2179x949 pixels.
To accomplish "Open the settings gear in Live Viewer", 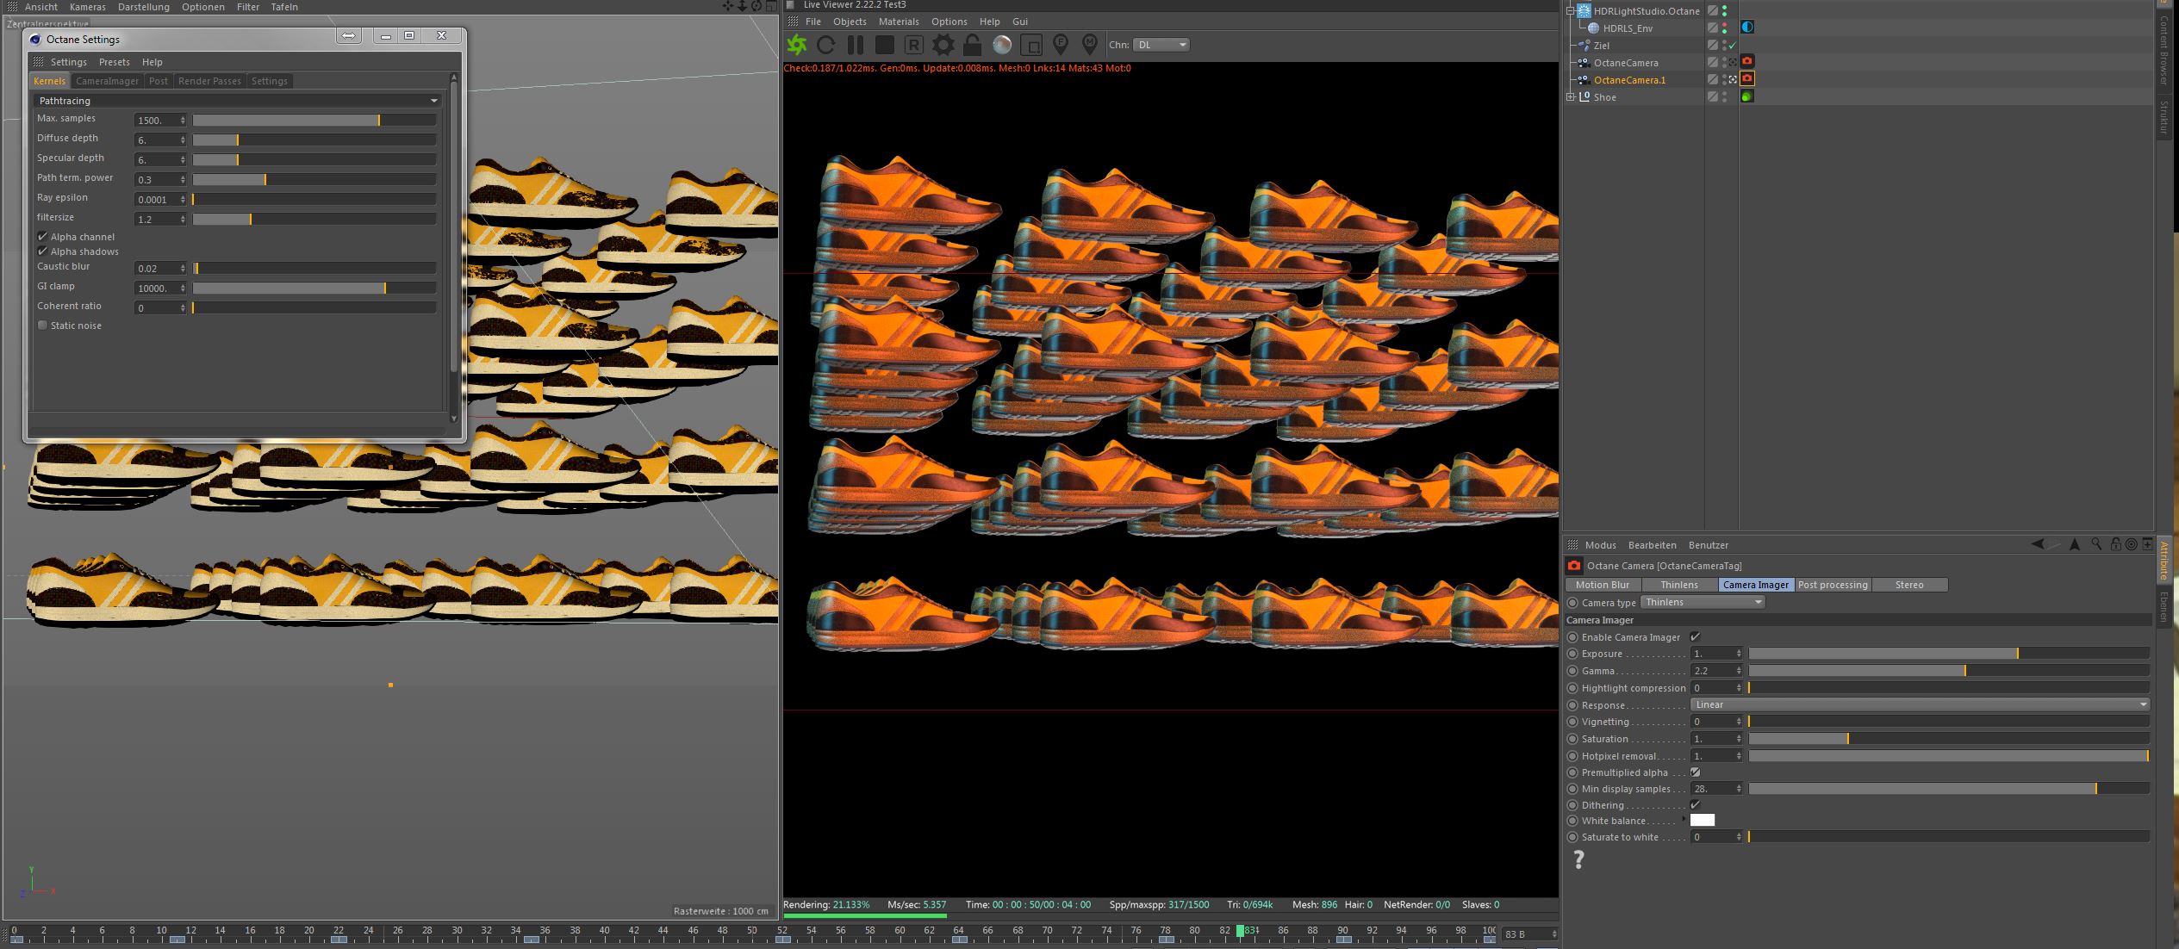I will click(943, 45).
